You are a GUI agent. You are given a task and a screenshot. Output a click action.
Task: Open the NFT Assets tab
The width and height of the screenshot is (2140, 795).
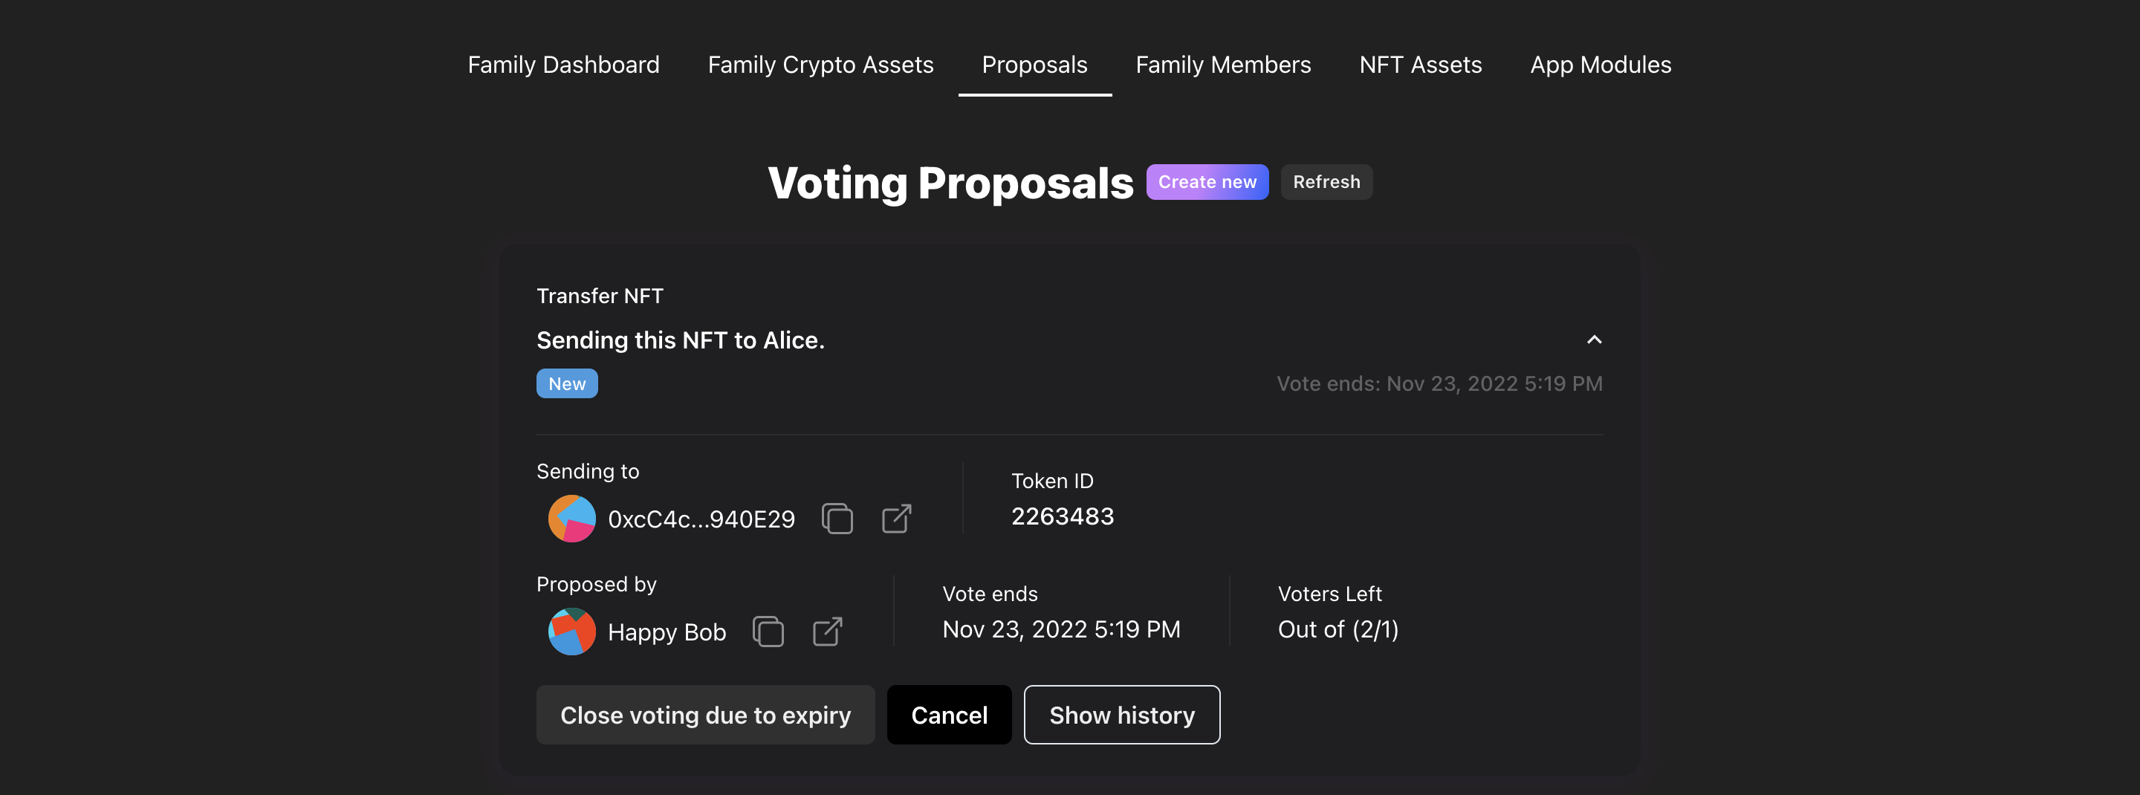(1420, 65)
